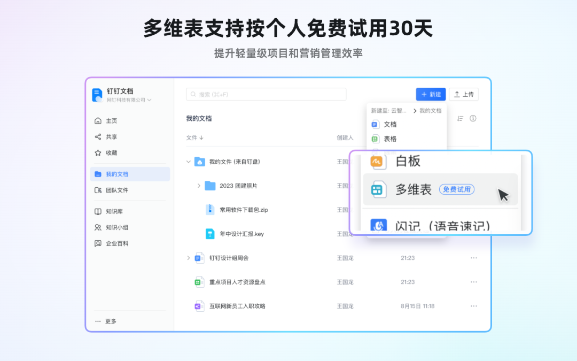
Task: Click the 上传 upload button
Action: click(x=464, y=95)
